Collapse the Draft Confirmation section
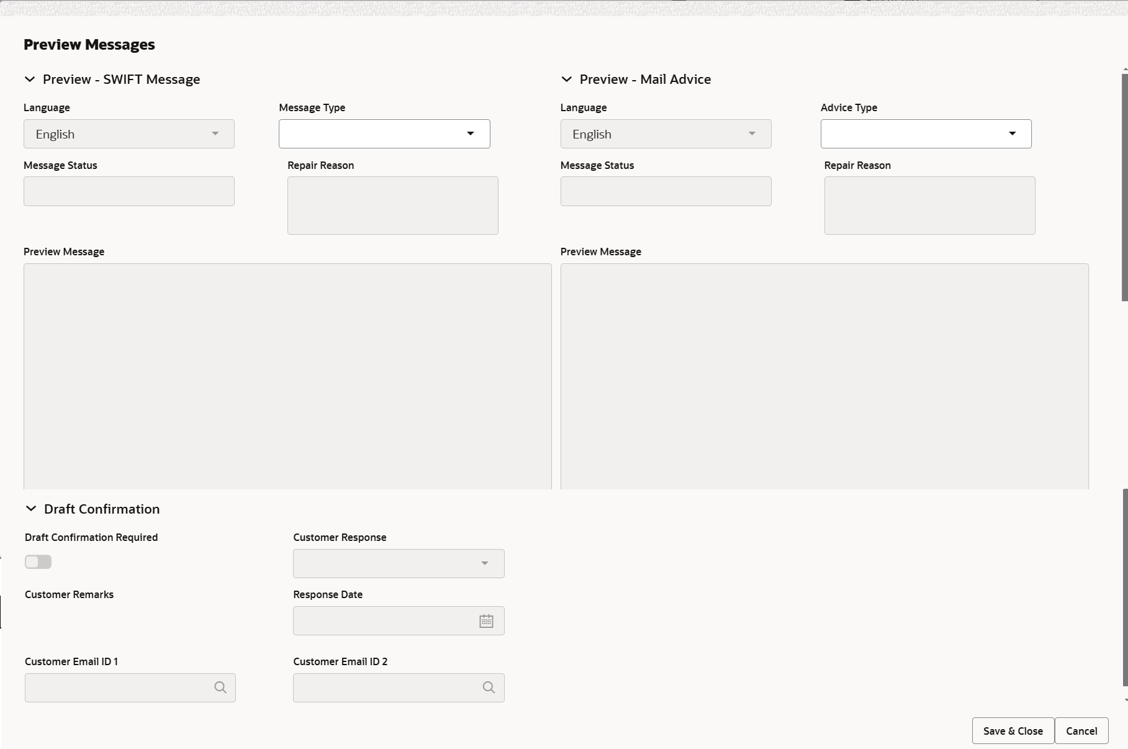Image resolution: width=1128 pixels, height=749 pixels. [x=30, y=509]
